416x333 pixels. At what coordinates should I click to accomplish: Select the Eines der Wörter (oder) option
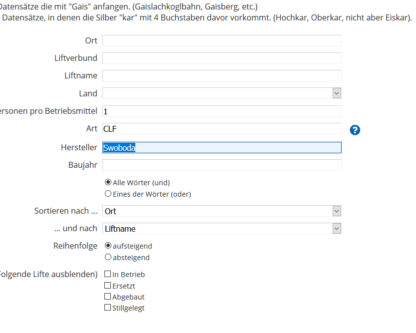108,194
